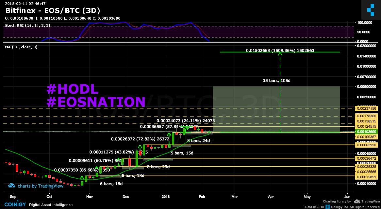Click the small Coinigy icon in copyright line
Viewport: 381px width, 209px height.
tap(328, 207)
